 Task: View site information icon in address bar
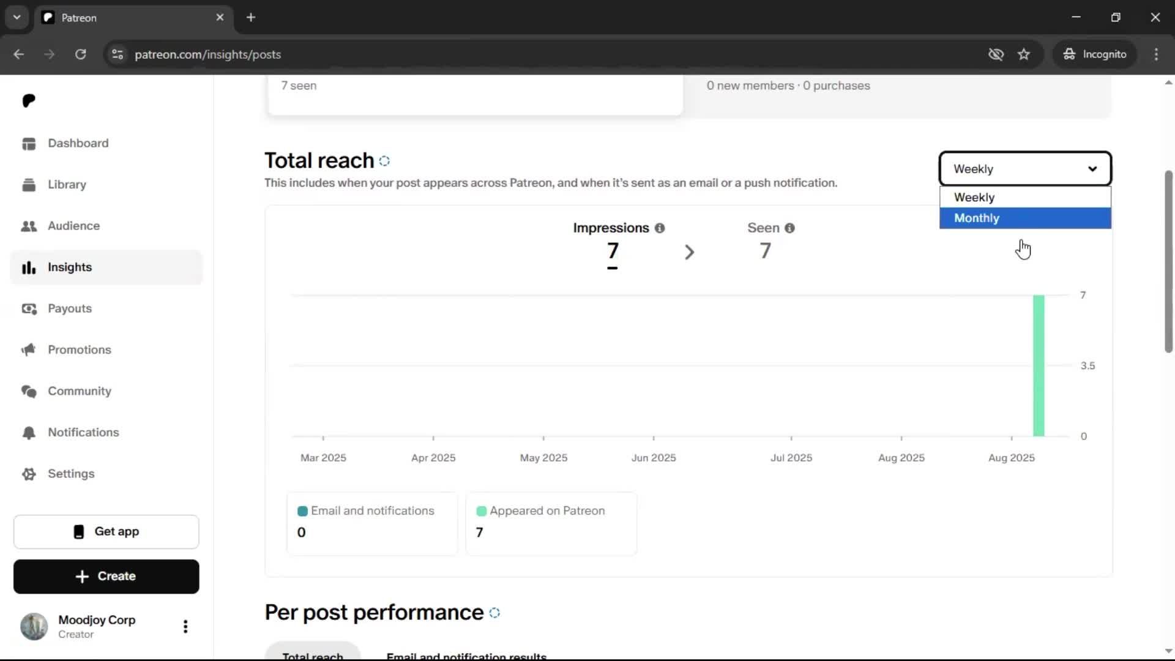point(117,54)
